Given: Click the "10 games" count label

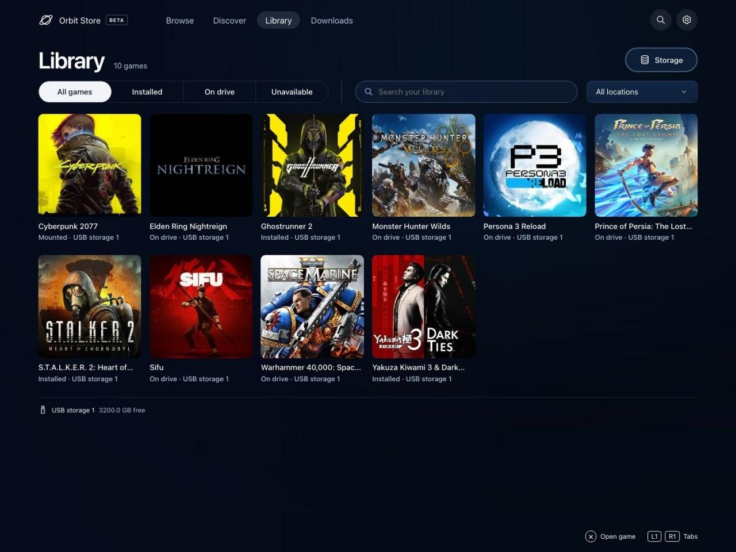Looking at the screenshot, I should pyautogui.click(x=131, y=66).
